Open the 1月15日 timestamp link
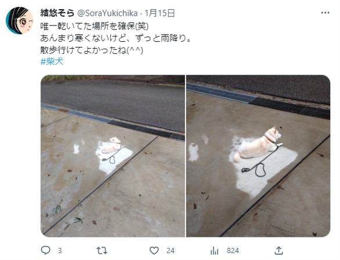340x260 pixels. (x=160, y=13)
